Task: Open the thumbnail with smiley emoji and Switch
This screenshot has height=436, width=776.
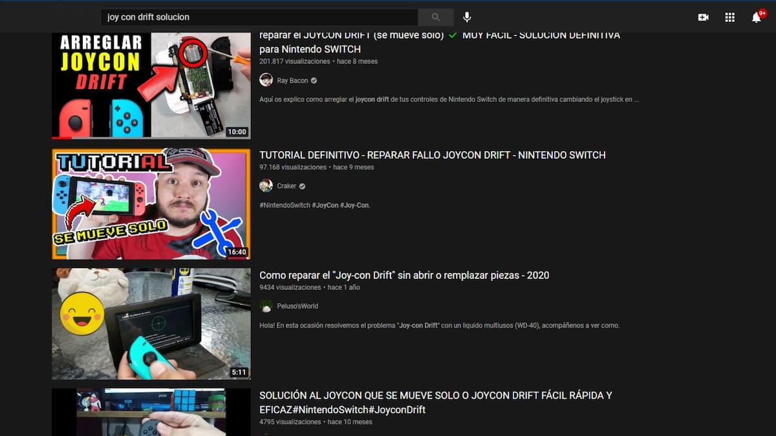Action: point(151,324)
